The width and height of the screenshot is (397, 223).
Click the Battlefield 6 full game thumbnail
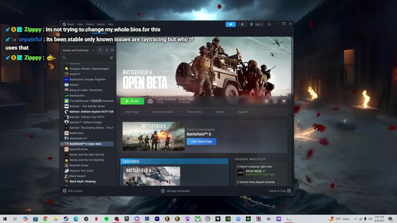point(154,136)
